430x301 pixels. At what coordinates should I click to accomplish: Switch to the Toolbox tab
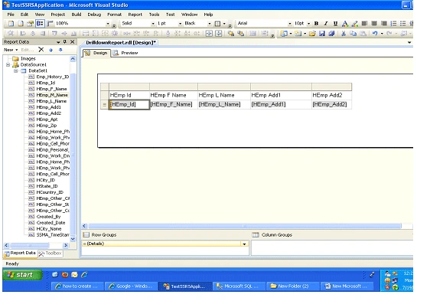(50, 254)
